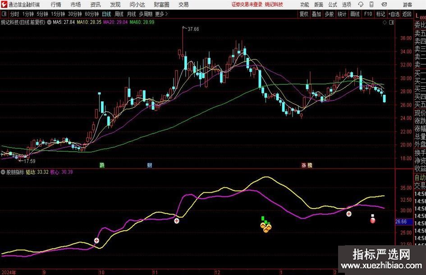Click the 涨 info marker on chart

pyautogui.click(x=304, y=165)
